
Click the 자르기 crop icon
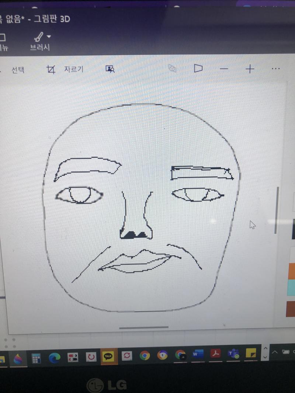[51, 69]
